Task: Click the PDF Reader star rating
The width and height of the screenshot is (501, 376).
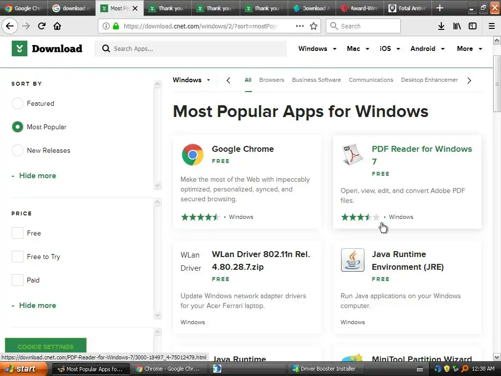Action: (x=361, y=217)
